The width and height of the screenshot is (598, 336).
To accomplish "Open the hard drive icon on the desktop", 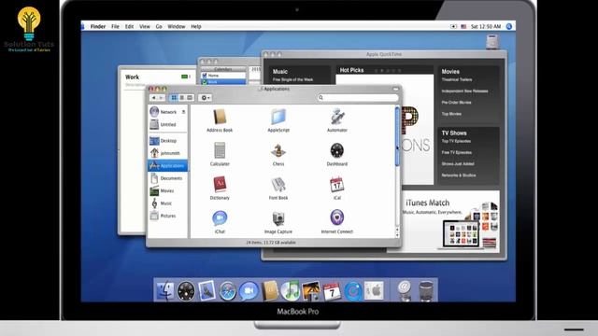I will pos(492,41).
